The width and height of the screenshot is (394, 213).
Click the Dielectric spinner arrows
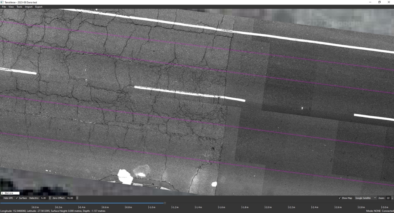pyautogui.click(x=50, y=198)
